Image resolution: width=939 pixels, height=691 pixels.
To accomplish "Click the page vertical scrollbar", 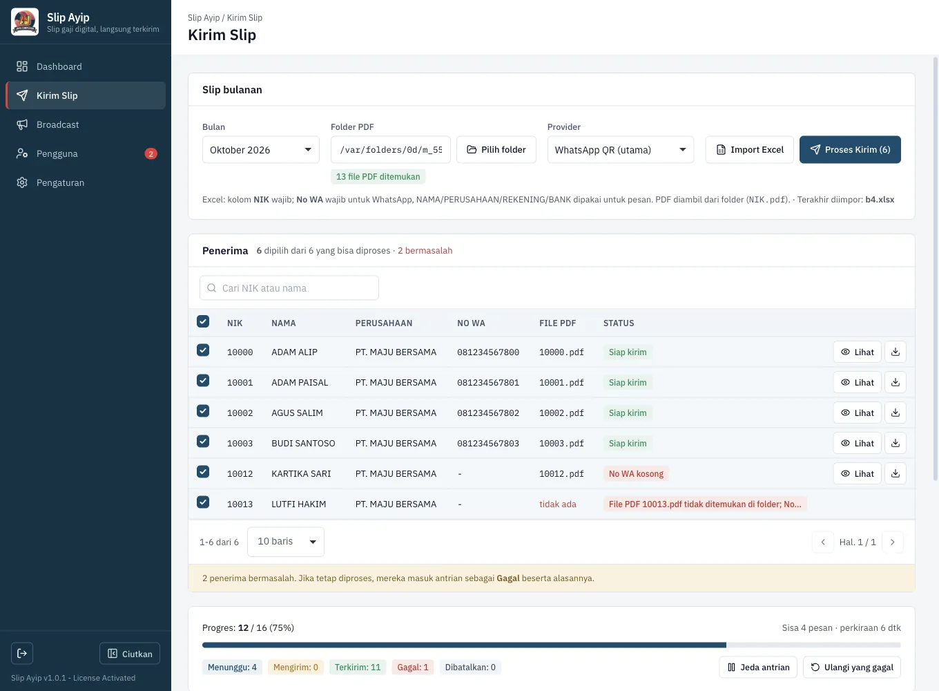I will pos(936,269).
